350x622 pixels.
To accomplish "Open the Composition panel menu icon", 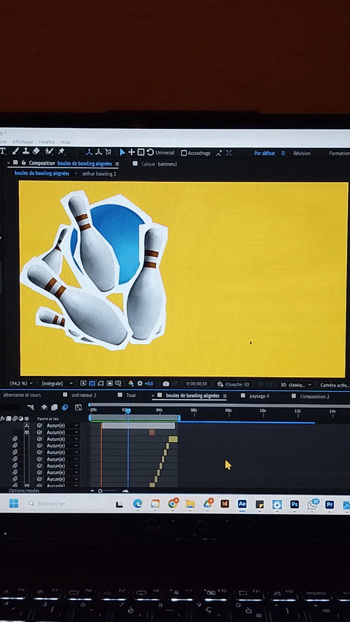I will [x=117, y=164].
